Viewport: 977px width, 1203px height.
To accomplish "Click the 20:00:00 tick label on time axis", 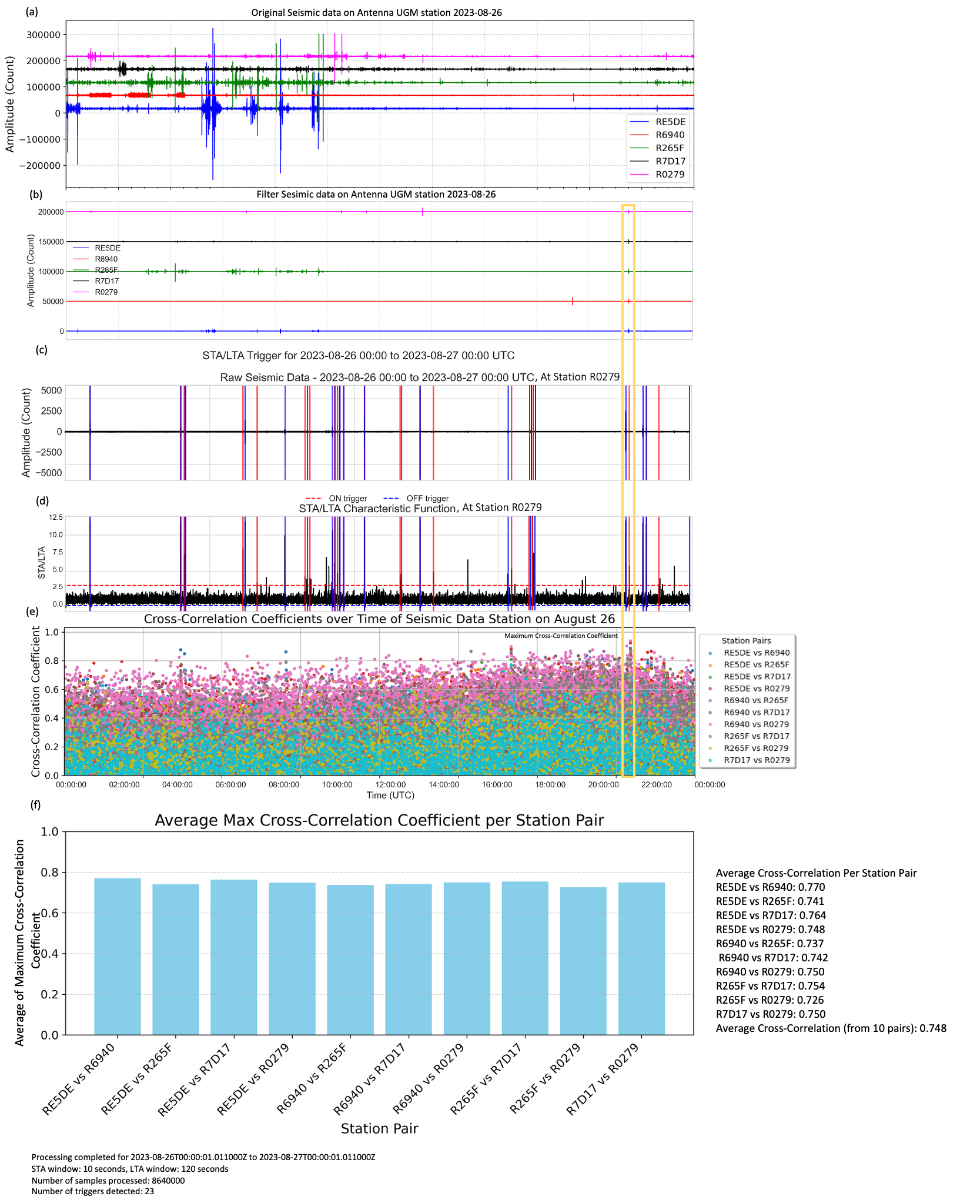I will (604, 784).
